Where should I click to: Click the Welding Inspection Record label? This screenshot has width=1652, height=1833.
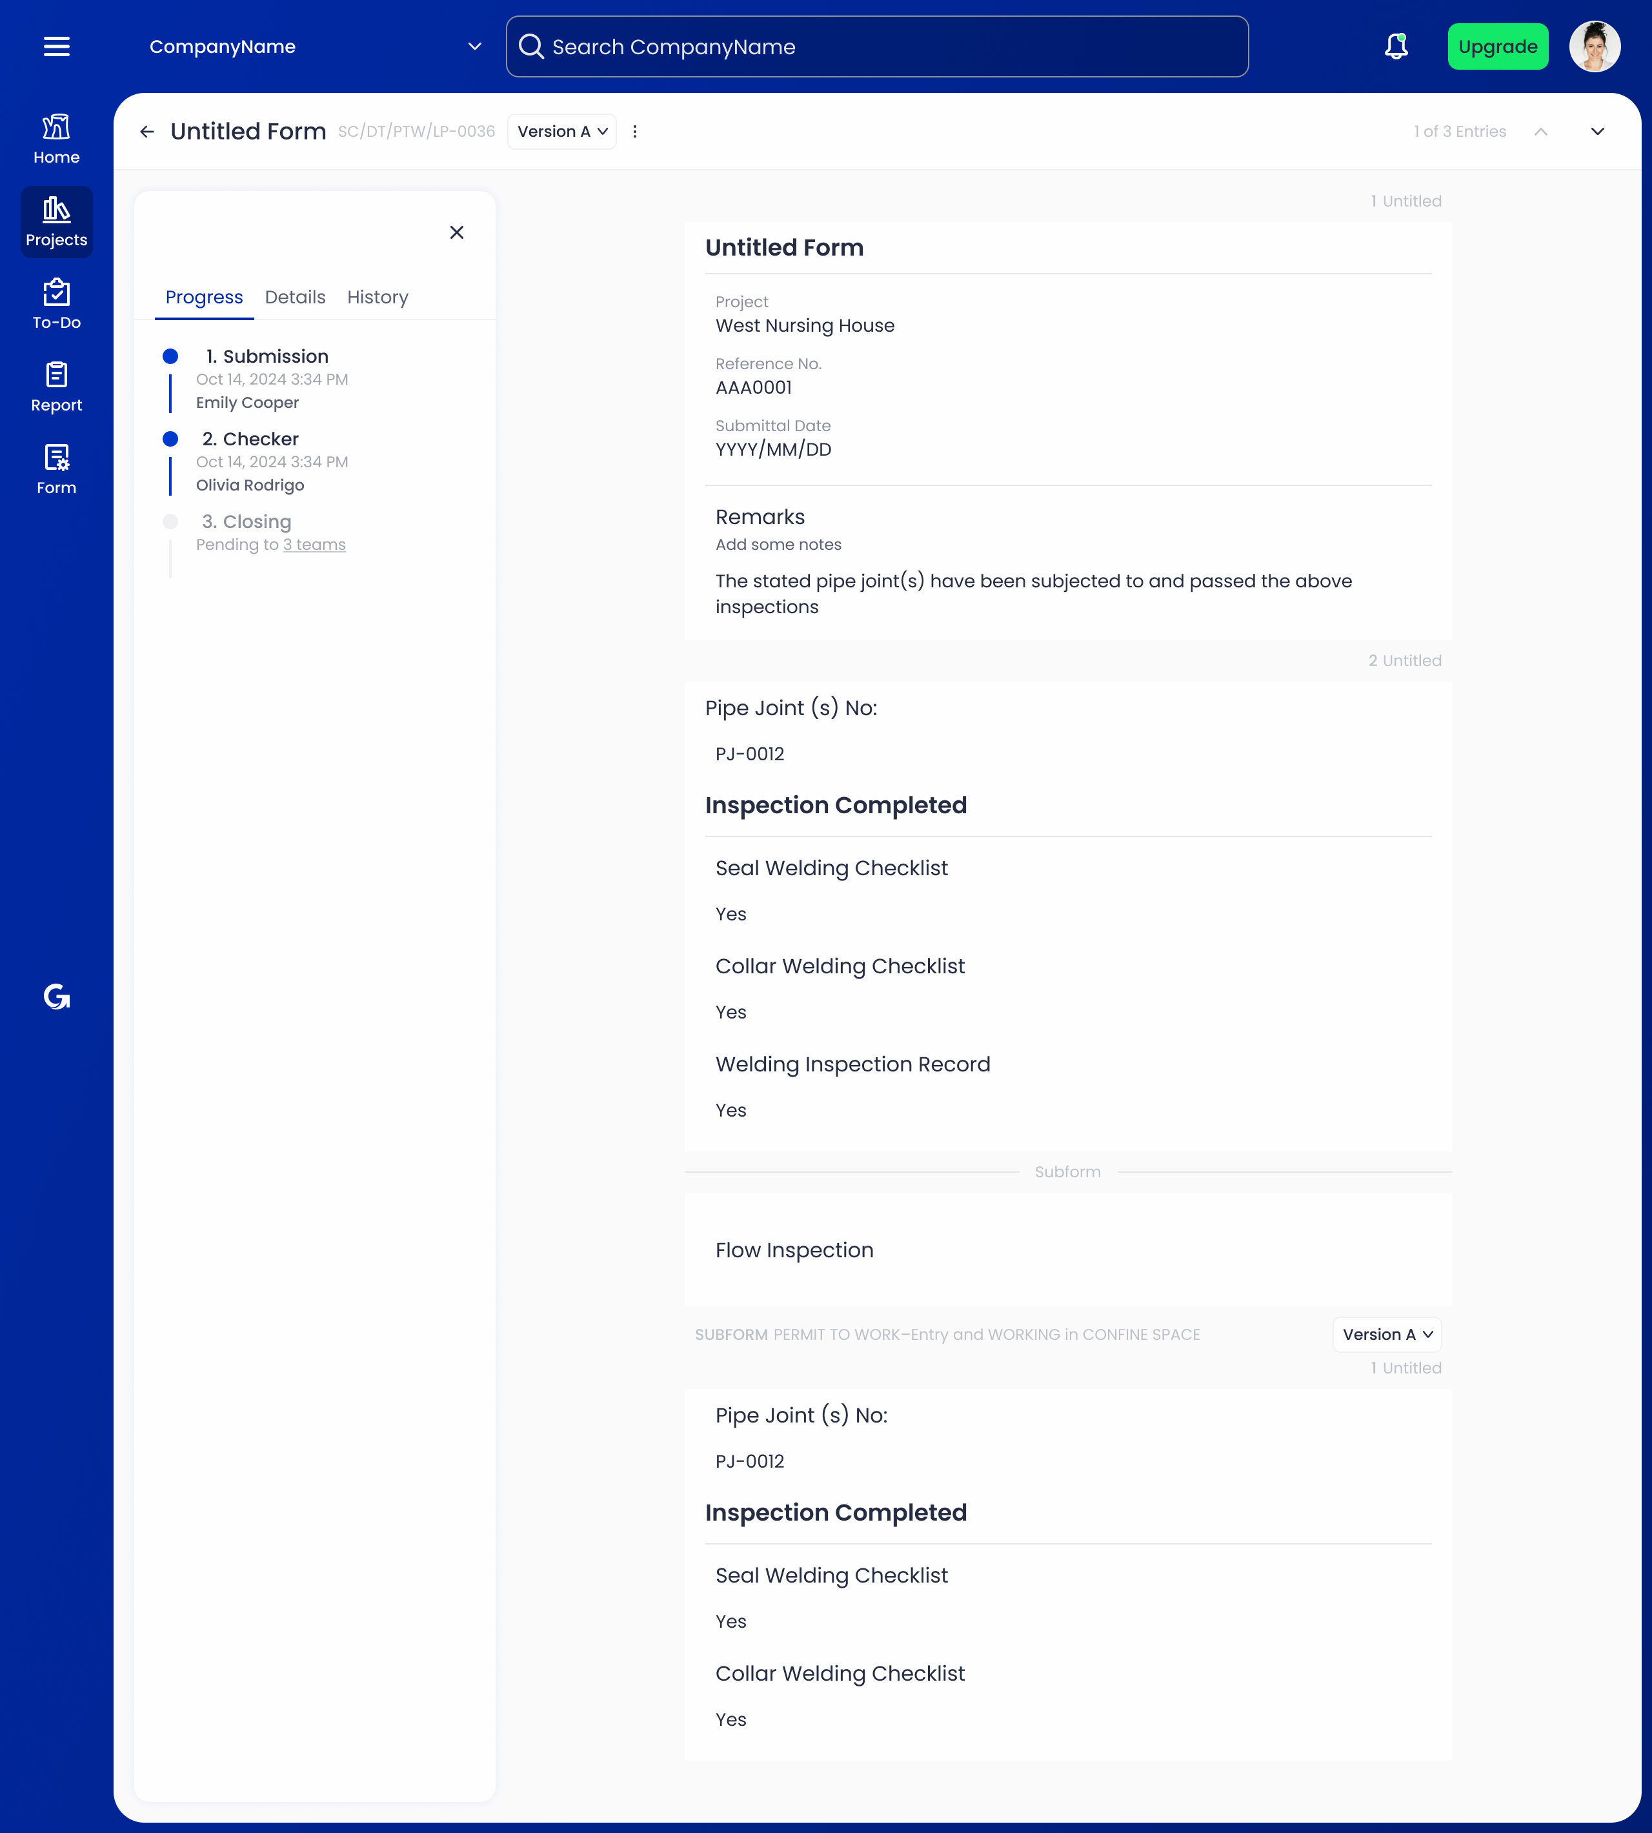[x=852, y=1065]
